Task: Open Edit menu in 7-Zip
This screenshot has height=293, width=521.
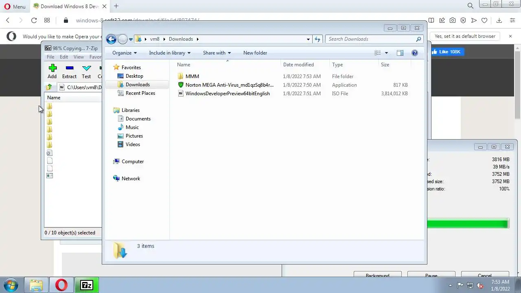Action: pyautogui.click(x=64, y=57)
